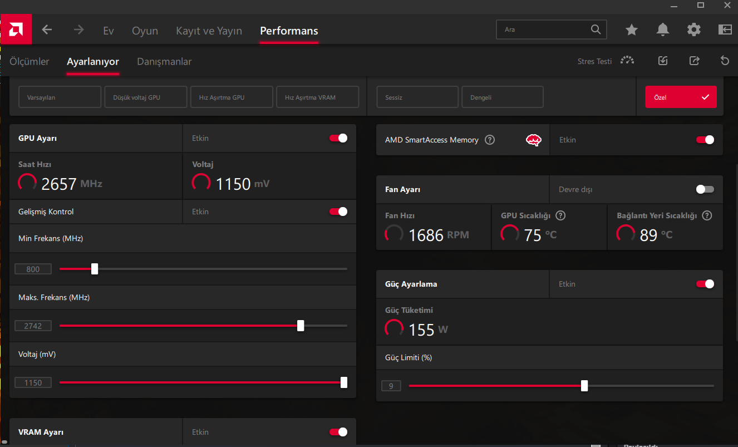Choose the Hız Aşırtma VRAM preset
The height and width of the screenshot is (447, 738).
tap(318, 97)
